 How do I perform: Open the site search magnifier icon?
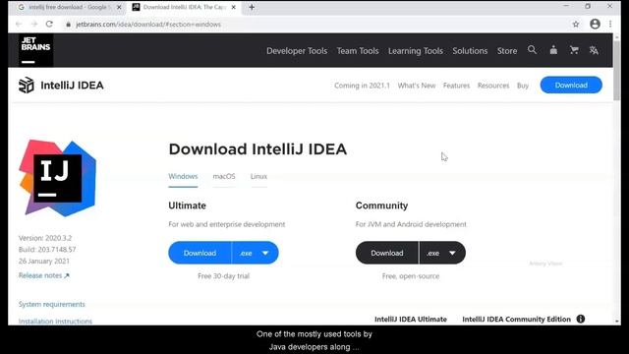532,50
